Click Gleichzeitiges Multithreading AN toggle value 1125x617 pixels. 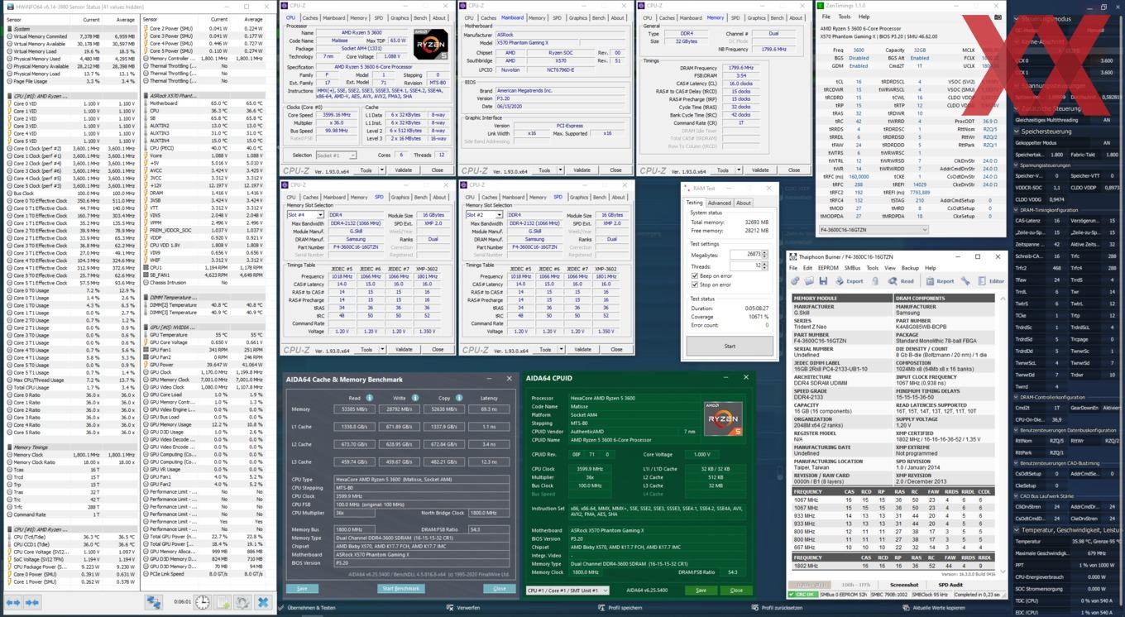click(x=1106, y=120)
